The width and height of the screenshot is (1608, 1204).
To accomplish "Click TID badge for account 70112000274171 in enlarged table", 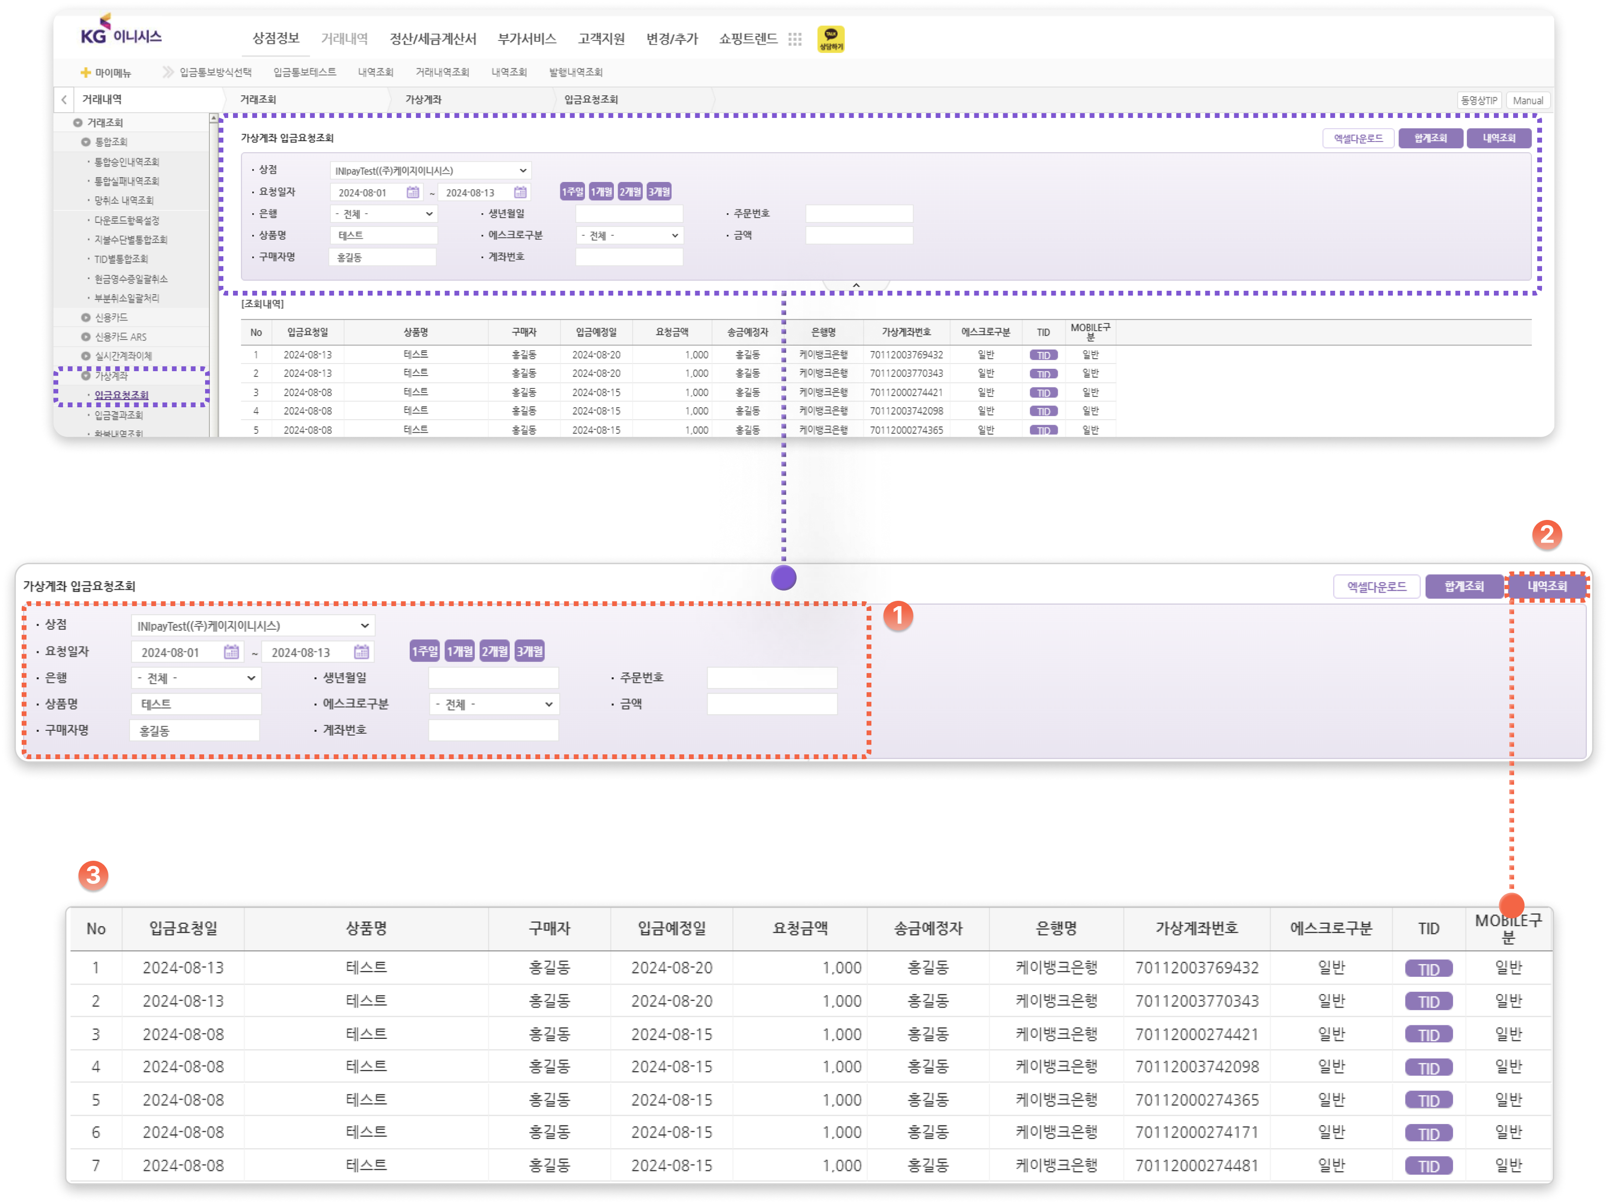I will click(x=1428, y=1133).
